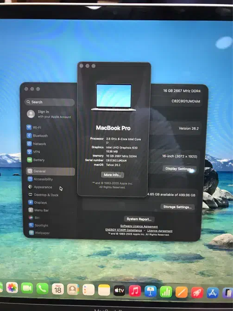This screenshot has height=311, width=233.
Task: Launch Keynote from the Dock
Action: [x=150, y=292]
